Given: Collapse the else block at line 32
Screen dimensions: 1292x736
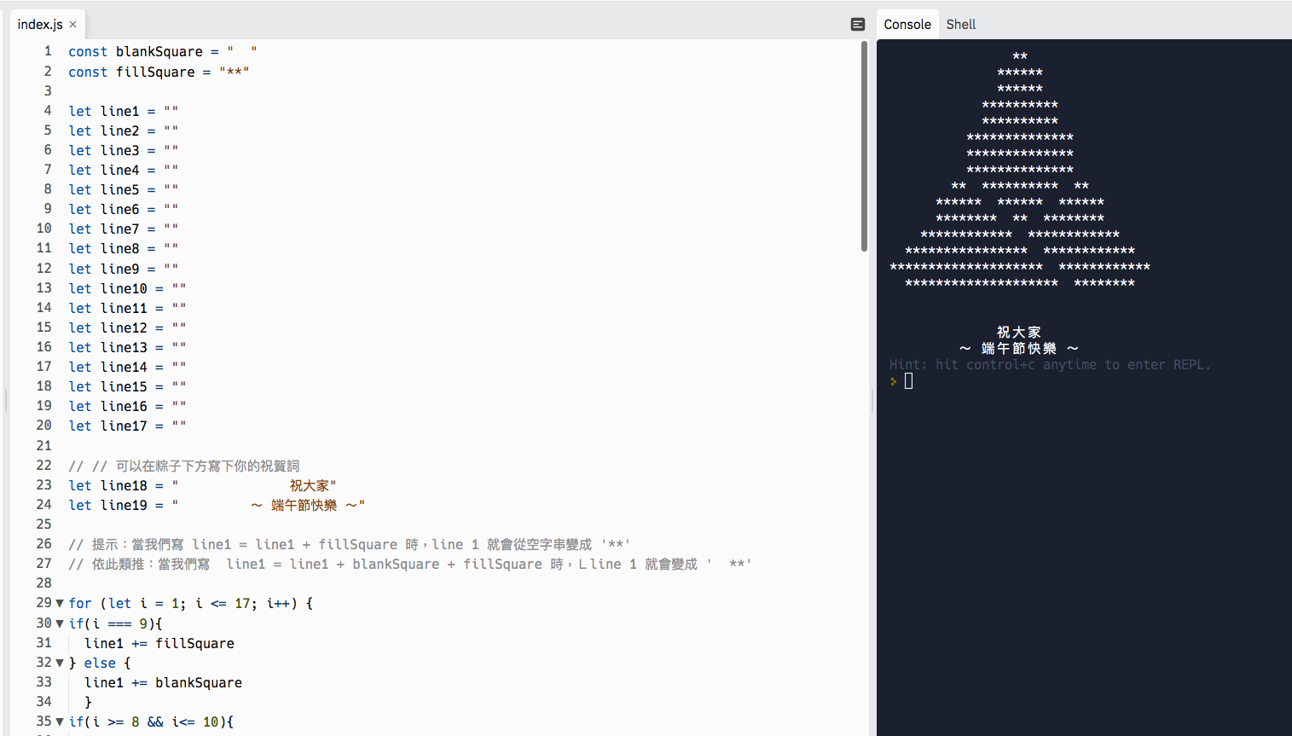Looking at the screenshot, I should click(x=60, y=663).
